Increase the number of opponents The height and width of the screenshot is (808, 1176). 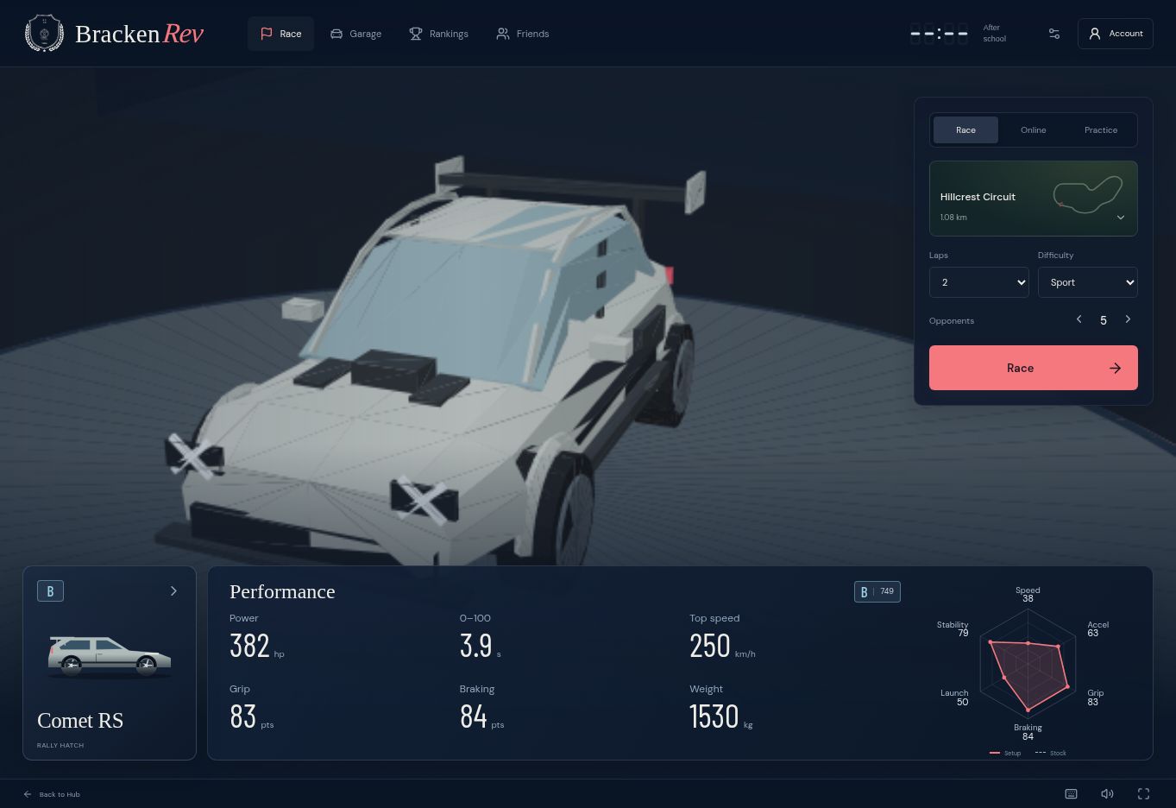coord(1128,319)
